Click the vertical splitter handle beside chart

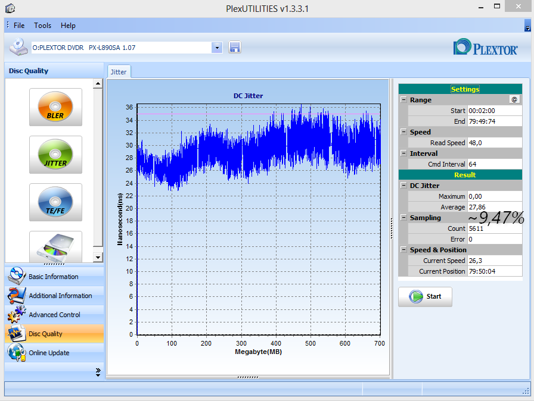[x=392, y=228]
